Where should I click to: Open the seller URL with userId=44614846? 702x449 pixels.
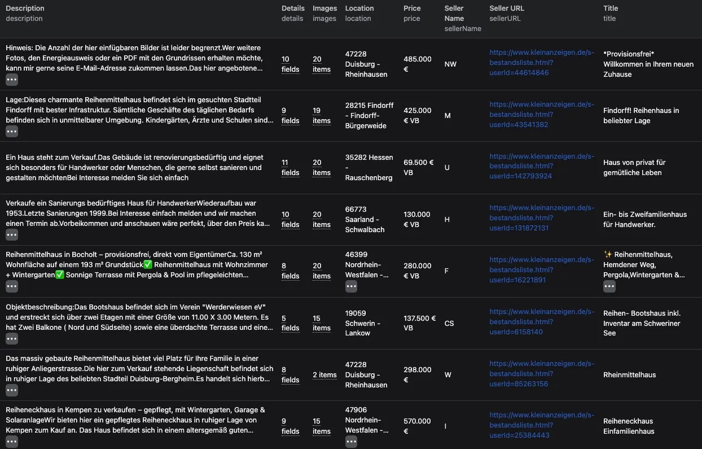point(542,63)
